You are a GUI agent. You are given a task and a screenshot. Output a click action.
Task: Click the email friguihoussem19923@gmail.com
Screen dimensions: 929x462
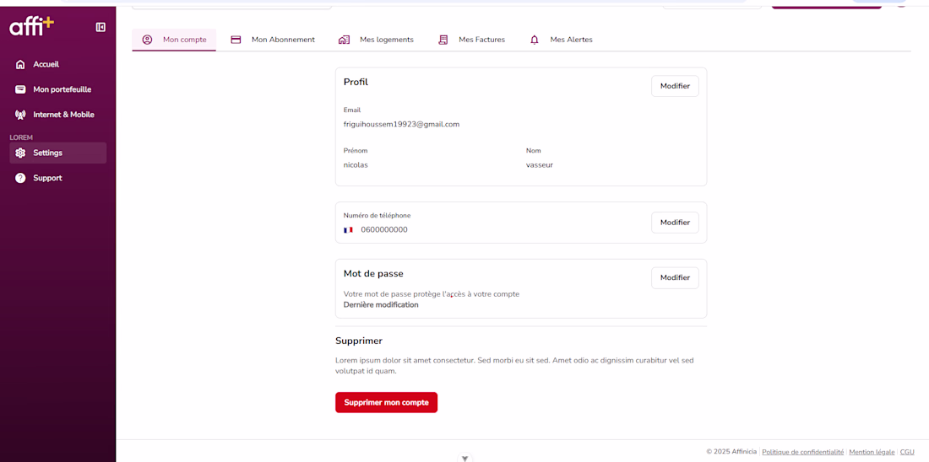(402, 124)
